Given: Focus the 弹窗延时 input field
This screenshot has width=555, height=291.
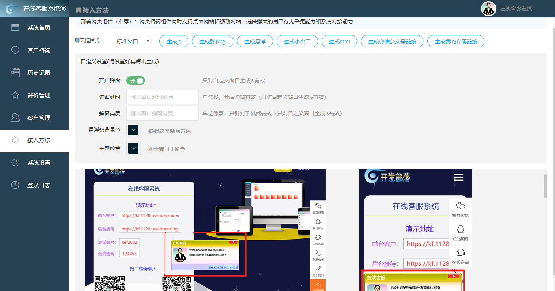Looking at the screenshot, I should (x=162, y=97).
